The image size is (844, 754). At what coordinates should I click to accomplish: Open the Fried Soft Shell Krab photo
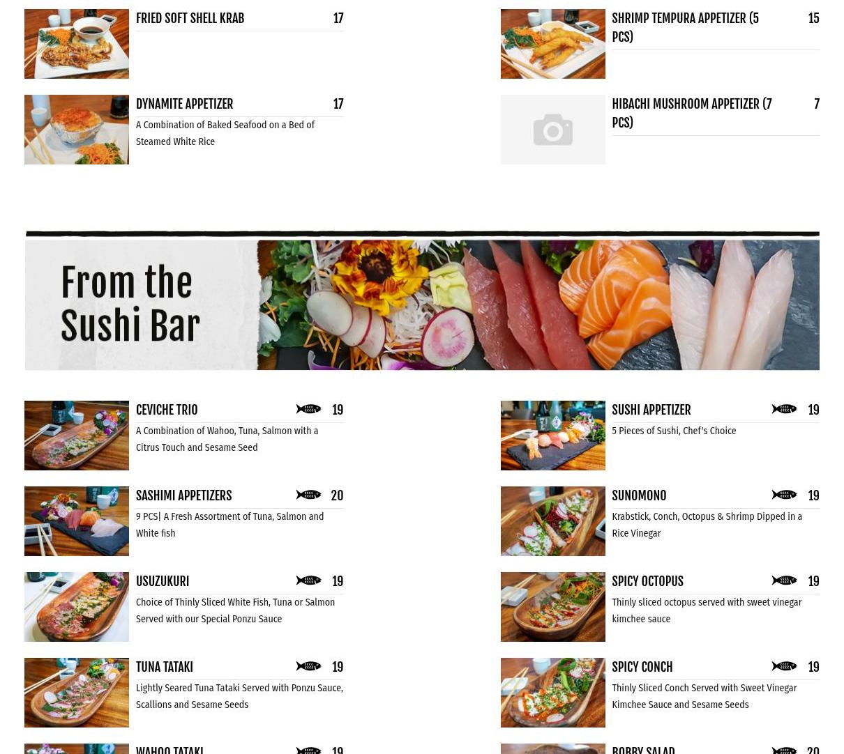tap(77, 44)
